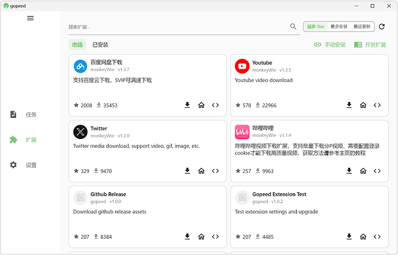Open Gopeed Extension Test homepage
Image resolution: width=398 pixels, height=255 pixels.
[x=363, y=237]
